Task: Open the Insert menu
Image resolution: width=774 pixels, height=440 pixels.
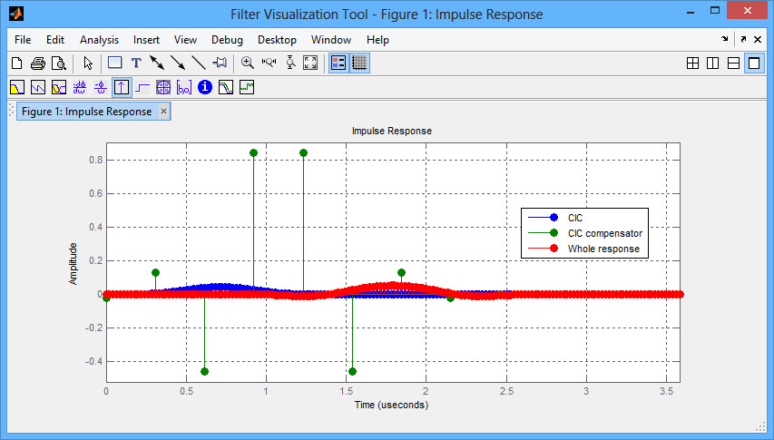Action: 146,40
